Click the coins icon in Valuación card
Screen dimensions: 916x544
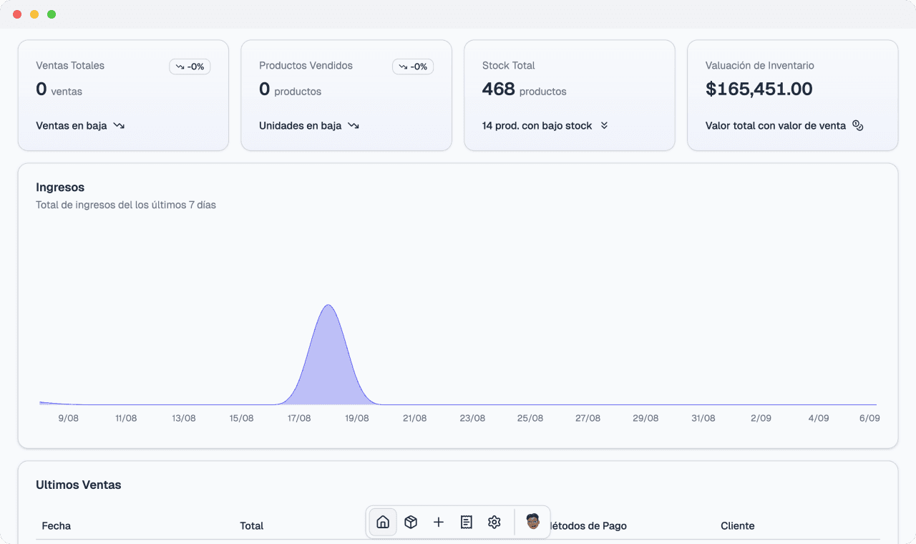coord(858,125)
